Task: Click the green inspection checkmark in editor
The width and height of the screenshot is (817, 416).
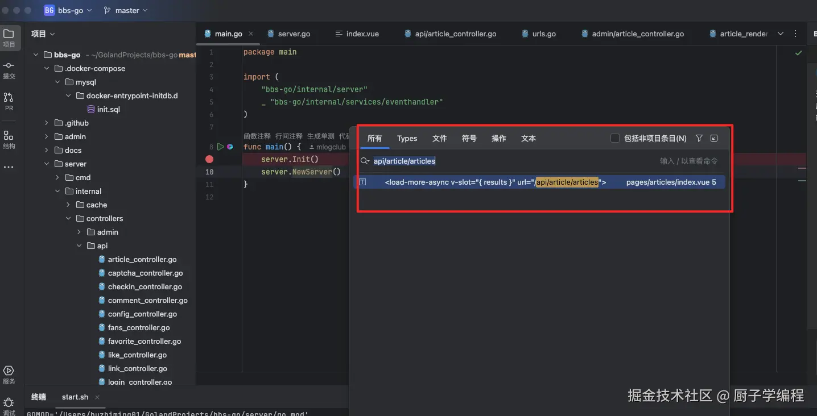Action: coord(798,52)
